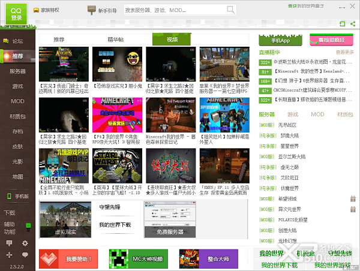
Task: Click the 虚拟现实 banner image
Action: (x=65, y=219)
